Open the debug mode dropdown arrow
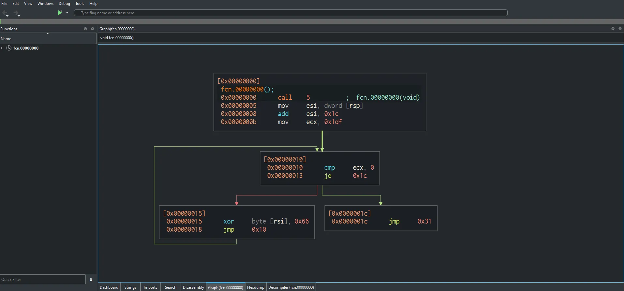Screen dimensions: 624x291 tap(67, 13)
